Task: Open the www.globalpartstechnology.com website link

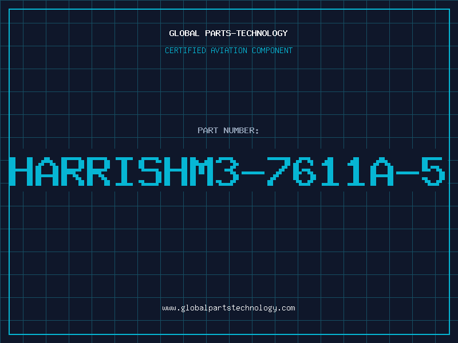Action: 228,308
